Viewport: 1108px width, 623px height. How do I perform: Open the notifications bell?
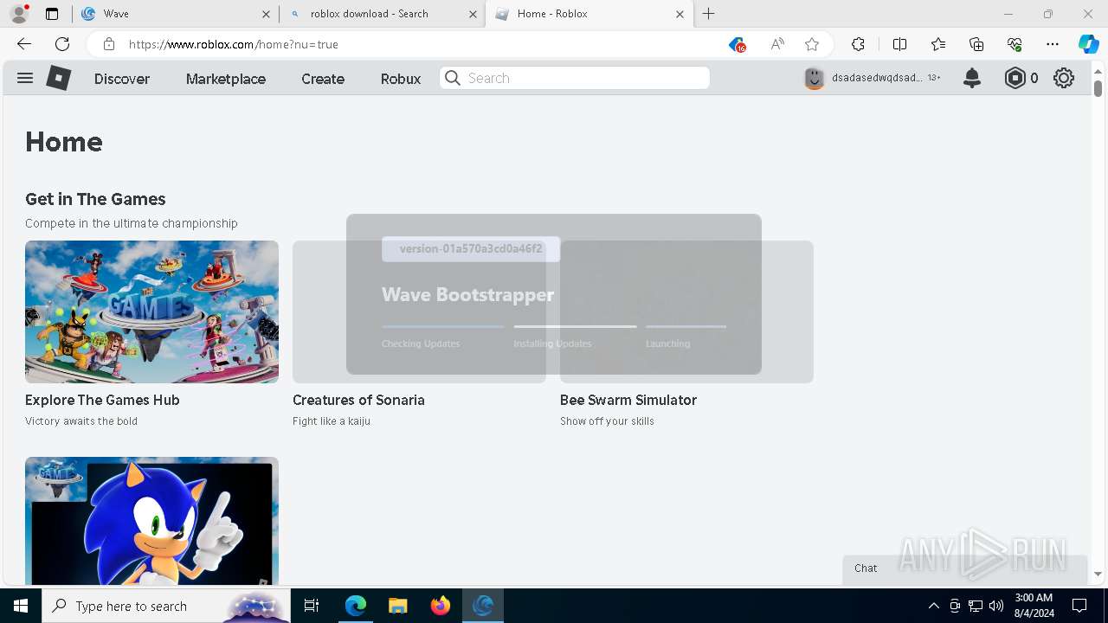pyautogui.click(x=972, y=78)
